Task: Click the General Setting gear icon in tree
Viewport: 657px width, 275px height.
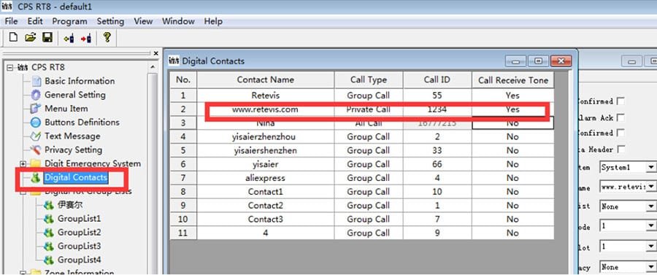Action: 36,95
